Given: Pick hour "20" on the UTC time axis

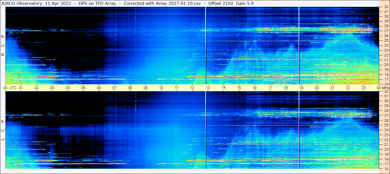Looking at the screenshot, I should pos(317,88).
